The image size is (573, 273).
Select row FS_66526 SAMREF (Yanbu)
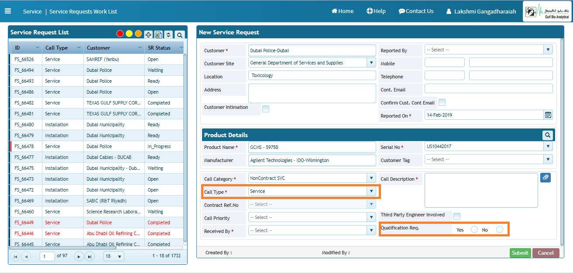96,59
